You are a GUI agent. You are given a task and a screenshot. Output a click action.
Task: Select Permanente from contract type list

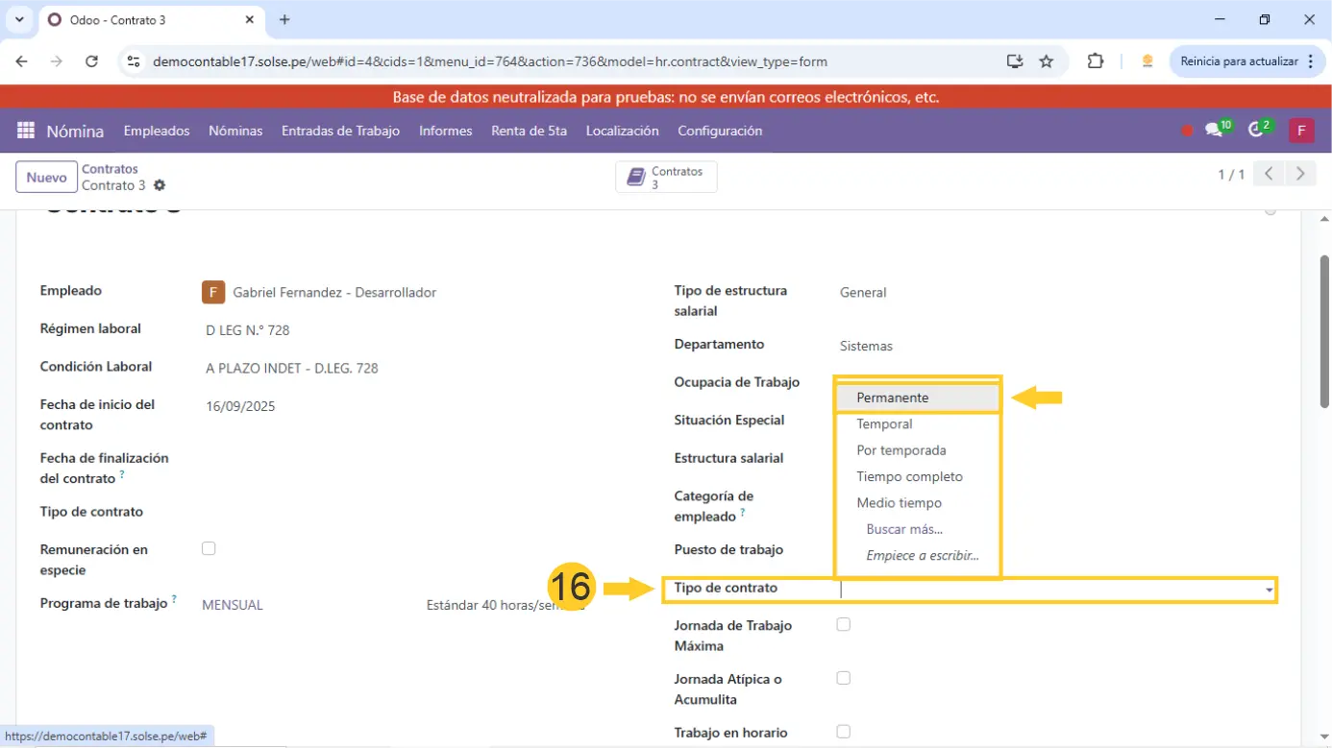pos(892,398)
